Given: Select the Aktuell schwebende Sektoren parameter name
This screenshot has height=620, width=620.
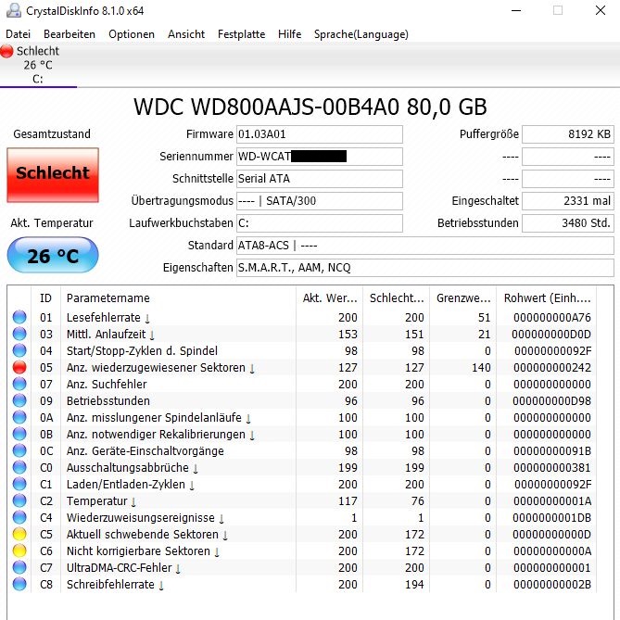Looking at the screenshot, I should pos(143,534).
